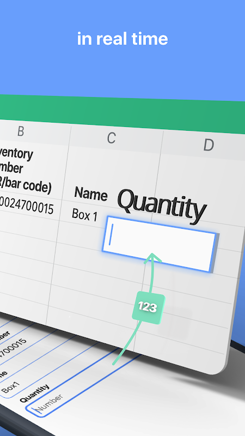Click the large 'Quantity' header text

(162, 206)
